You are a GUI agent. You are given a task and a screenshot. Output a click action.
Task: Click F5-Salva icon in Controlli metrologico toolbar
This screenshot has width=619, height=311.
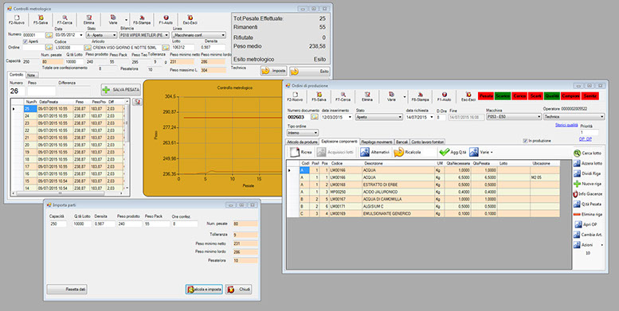[41, 17]
